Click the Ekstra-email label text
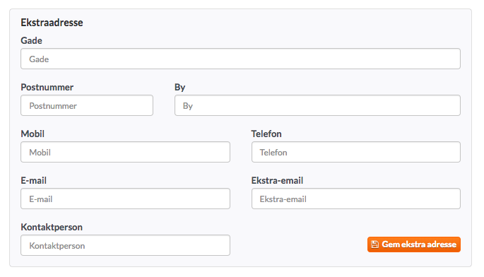The height and width of the screenshot is (277, 484). click(277, 180)
